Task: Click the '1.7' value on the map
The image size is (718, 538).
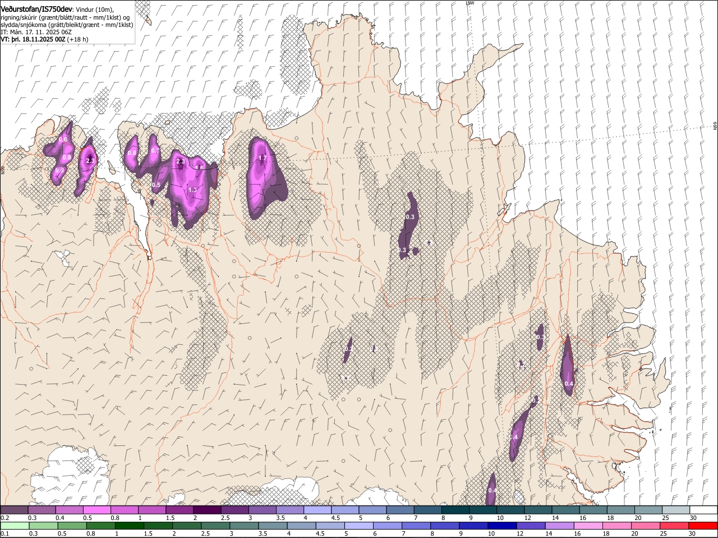Action: 262,158
